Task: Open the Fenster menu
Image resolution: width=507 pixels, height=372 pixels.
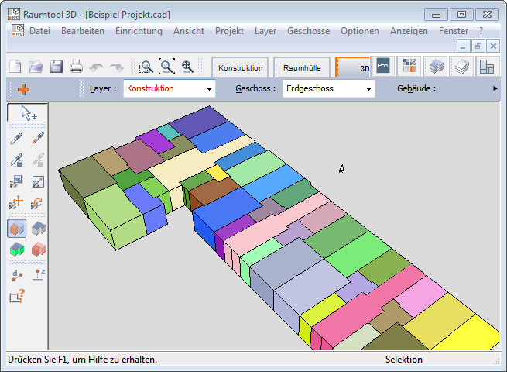Action: coord(454,31)
